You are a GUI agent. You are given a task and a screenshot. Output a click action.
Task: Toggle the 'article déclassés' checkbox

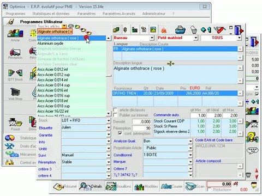(115, 110)
